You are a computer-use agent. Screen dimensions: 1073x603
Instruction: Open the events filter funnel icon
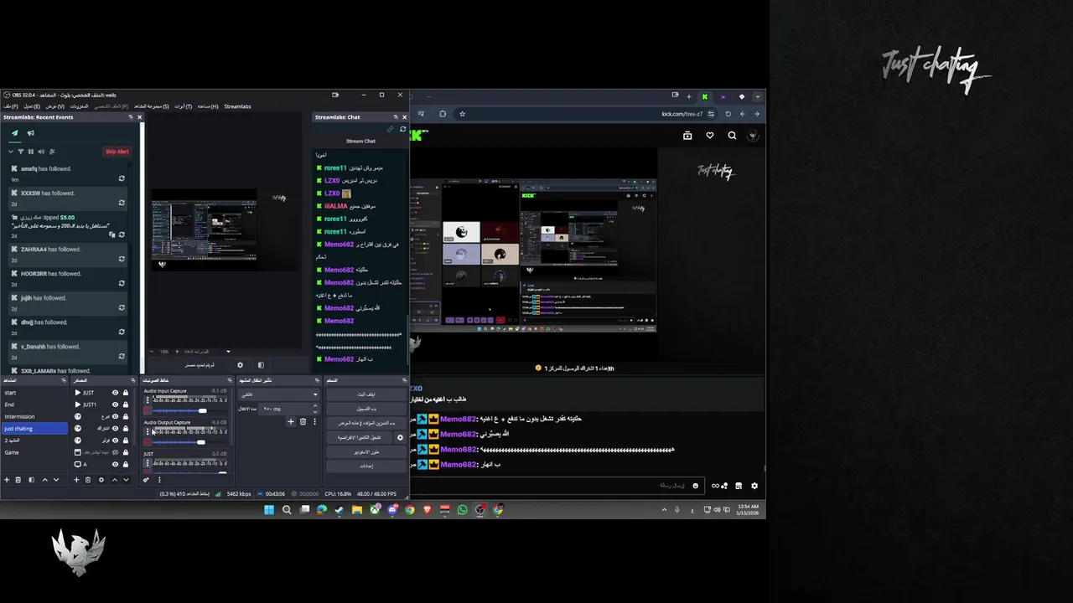pos(21,152)
